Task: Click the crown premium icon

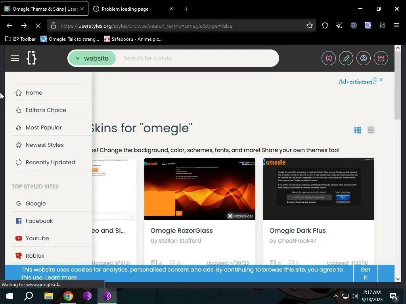Action: [x=381, y=58]
